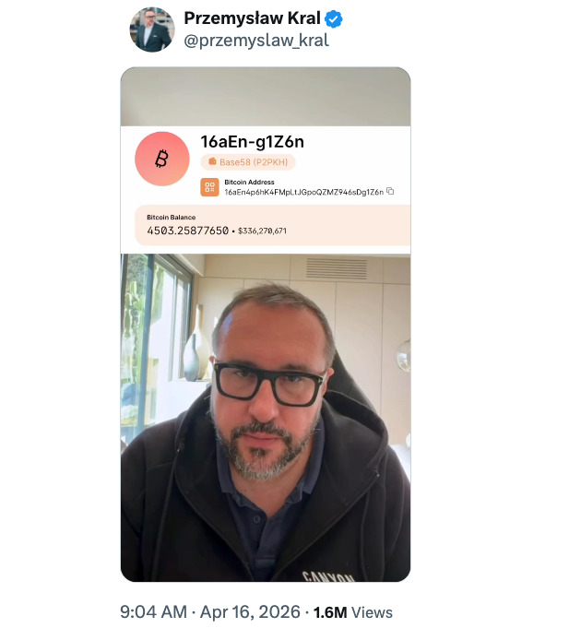Click the Bitcoin Address label
Viewport: 569px width, 628px height.
coord(249,182)
